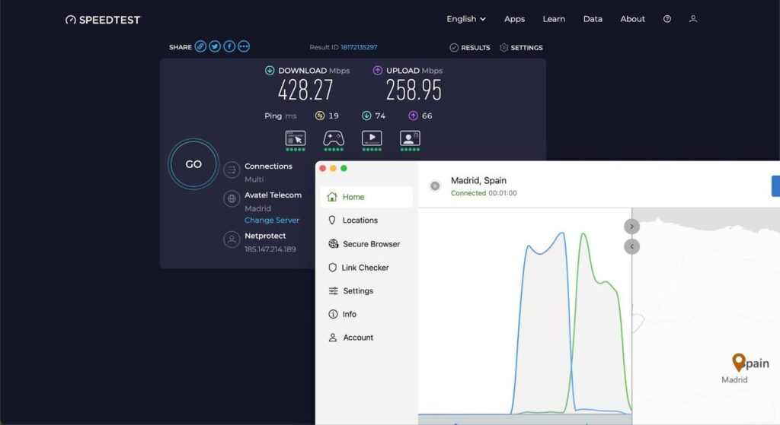Select Secure Browser in sidebar
780x425 pixels.
point(371,244)
